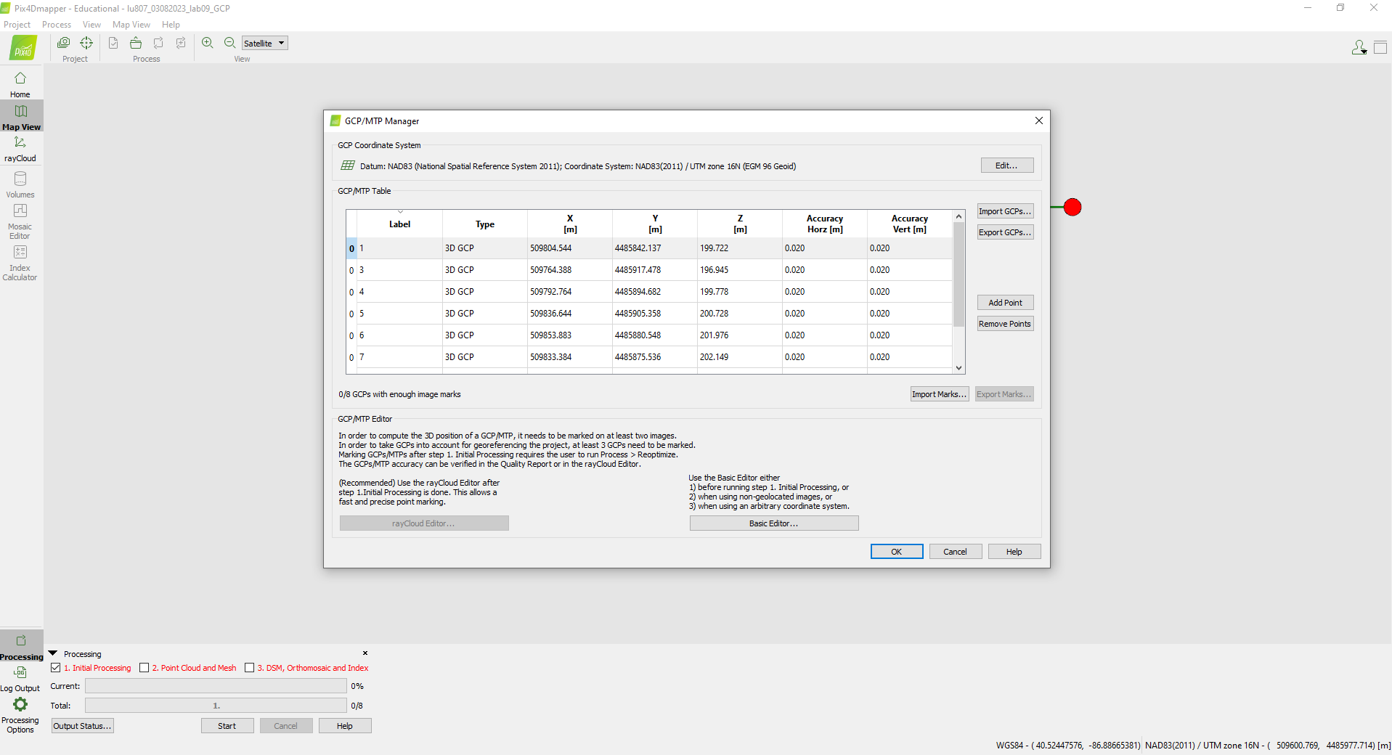Click the Accuracy Vert [m] column header
The height and width of the screenshot is (755, 1392).
(x=910, y=224)
